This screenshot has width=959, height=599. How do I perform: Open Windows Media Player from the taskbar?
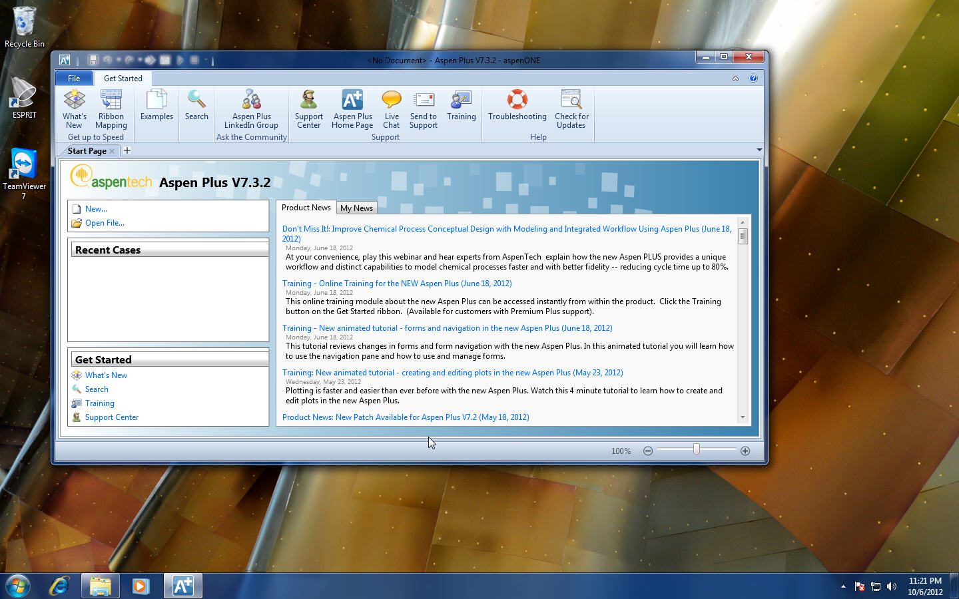coord(141,586)
